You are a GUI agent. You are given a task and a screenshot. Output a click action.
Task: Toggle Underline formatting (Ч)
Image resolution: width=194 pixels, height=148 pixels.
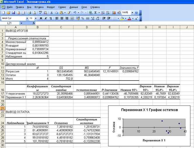click(50, 18)
